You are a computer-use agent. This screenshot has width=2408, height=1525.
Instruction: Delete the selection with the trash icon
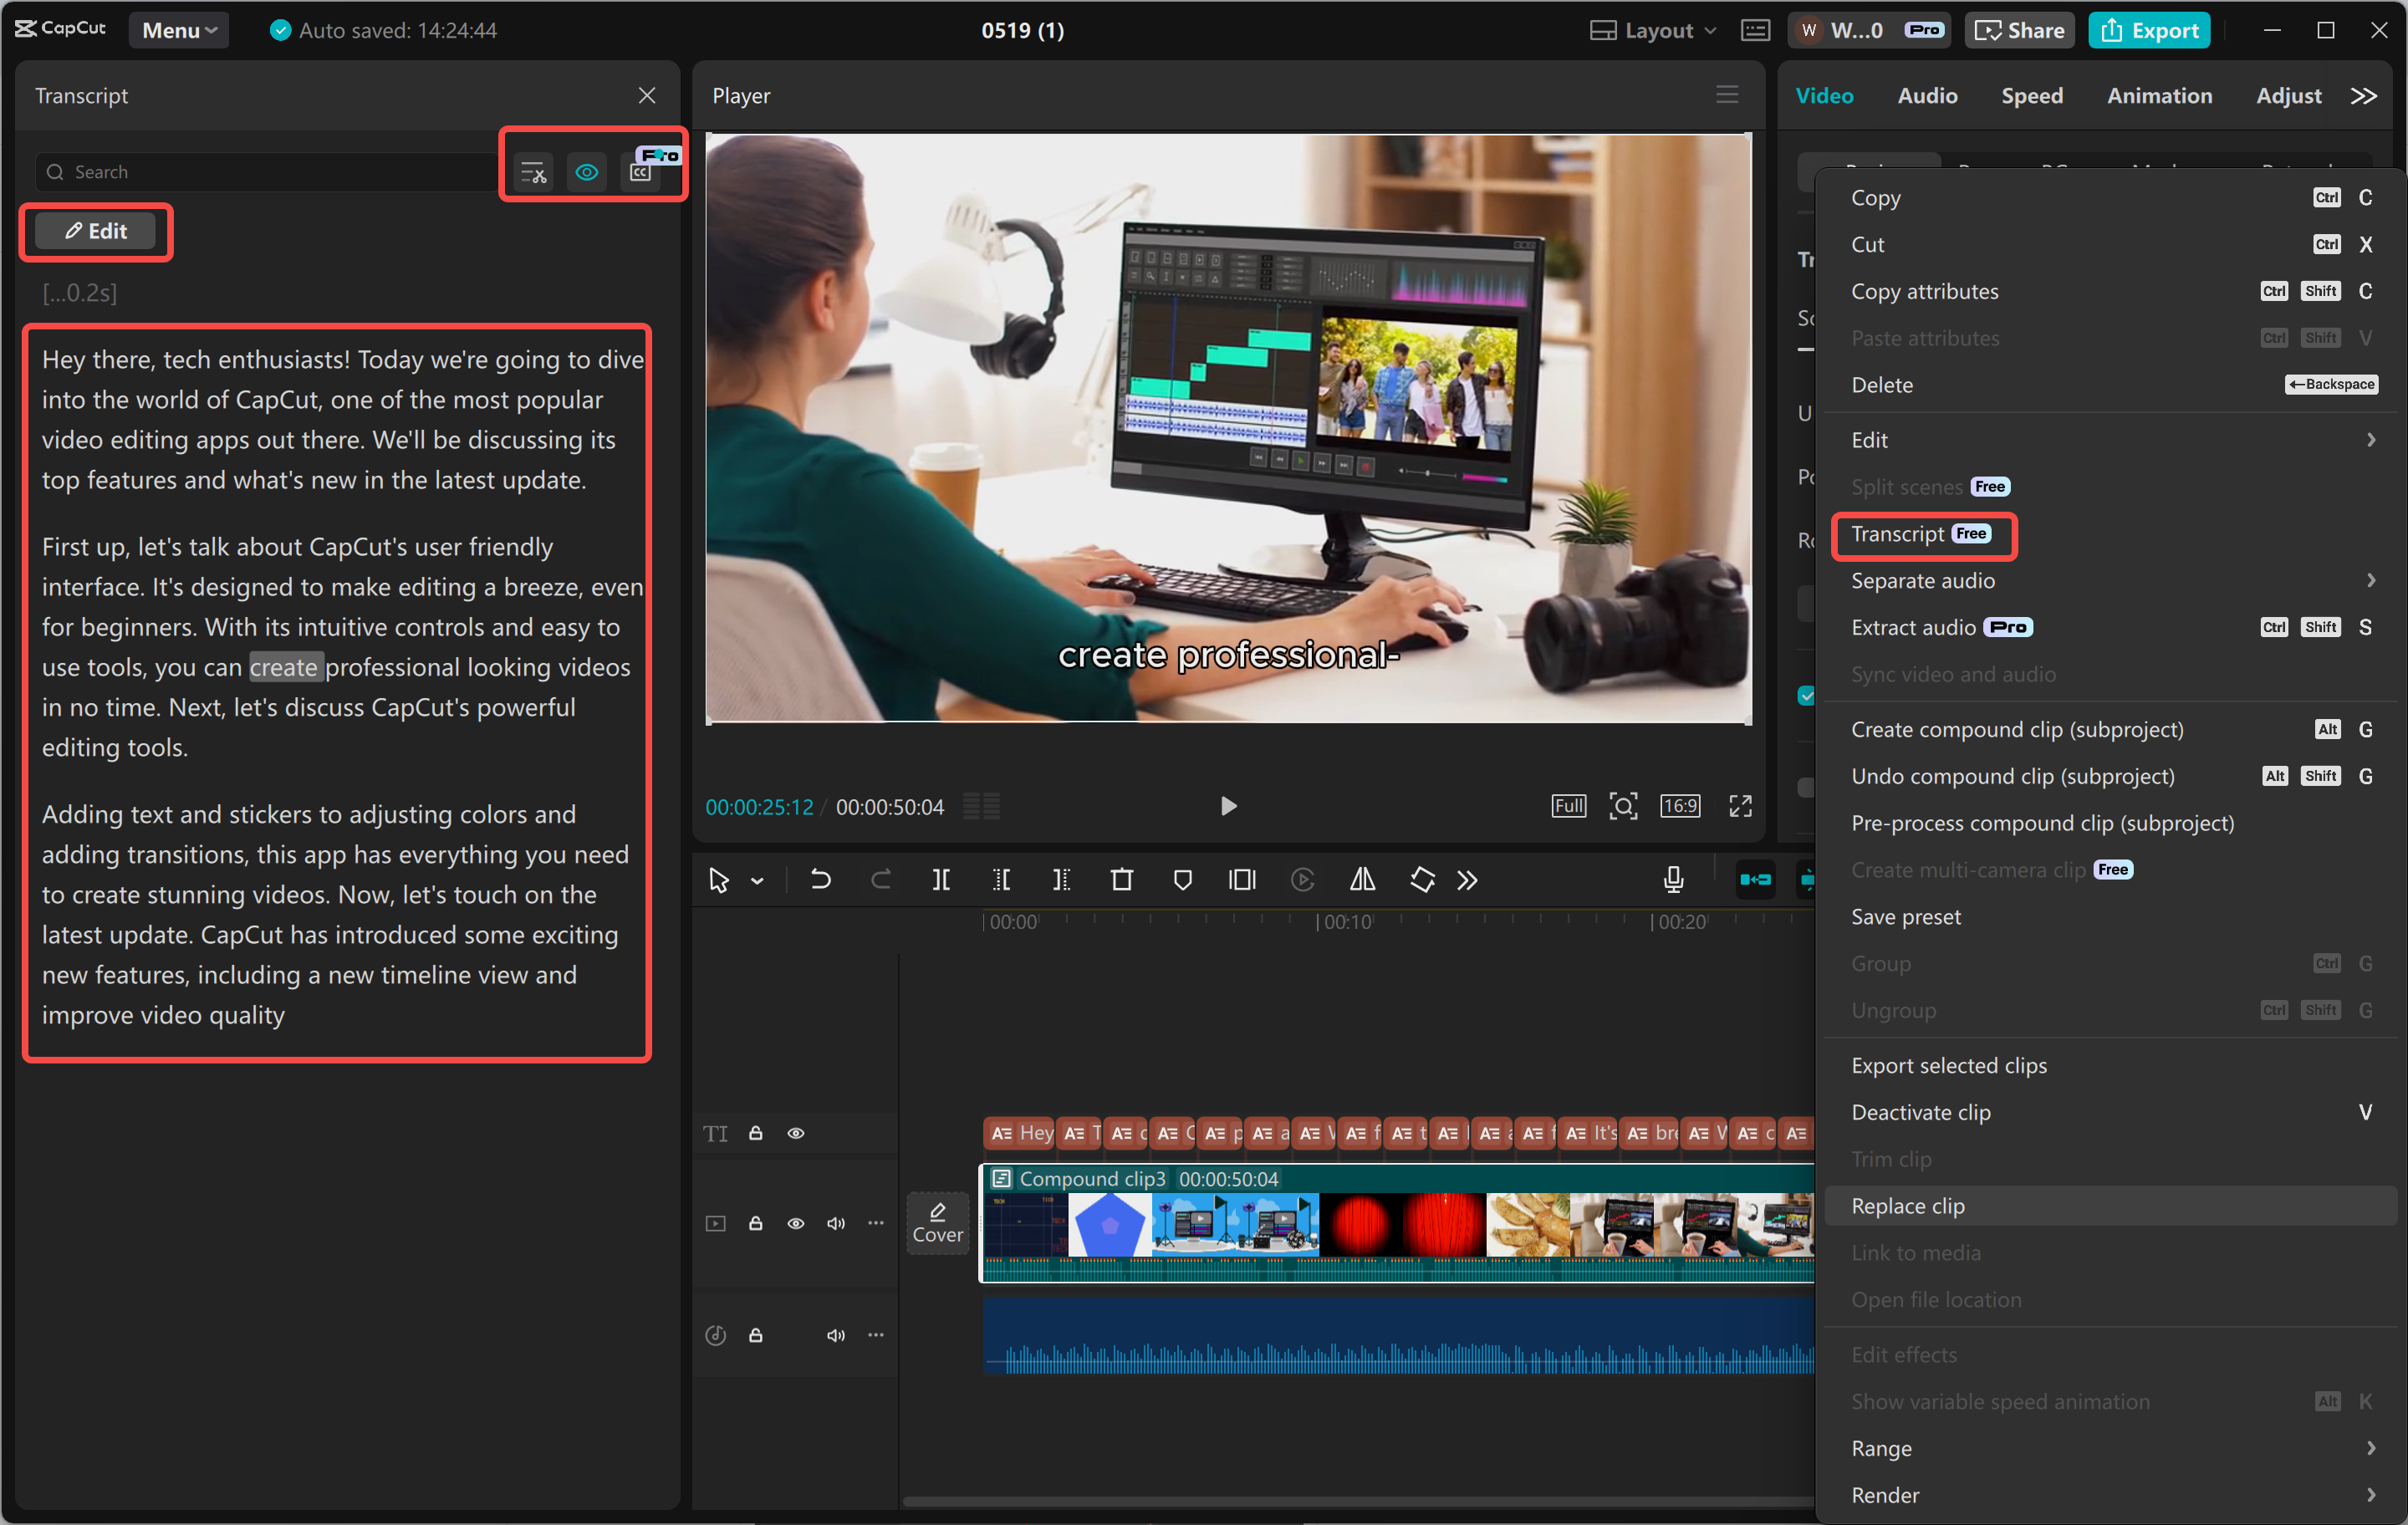tap(1122, 880)
